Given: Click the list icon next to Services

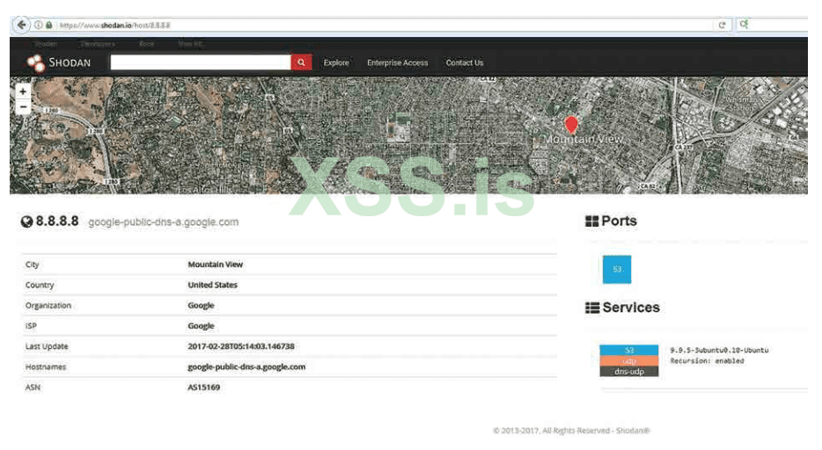Looking at the screenshot, I should (592, 308).
